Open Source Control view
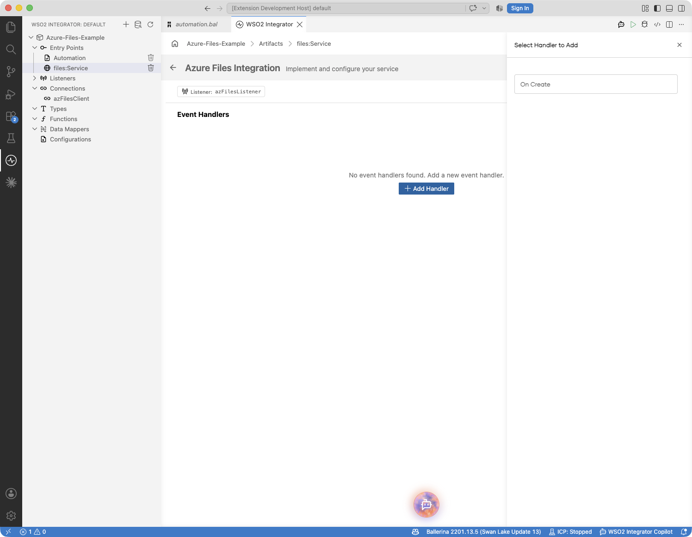The width and height of the screenshot is (692, 537). (11, 72)
